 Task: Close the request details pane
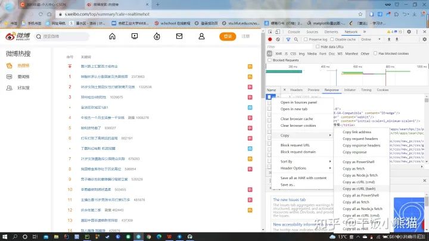(x=284, y=90)
